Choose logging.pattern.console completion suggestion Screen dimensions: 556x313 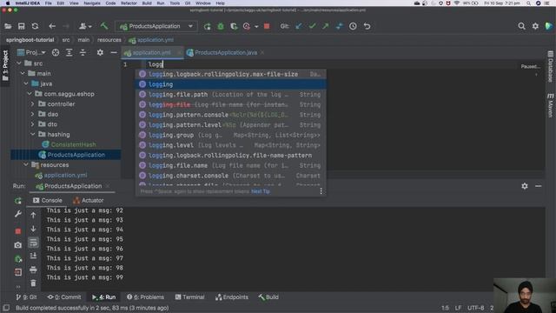230,115
